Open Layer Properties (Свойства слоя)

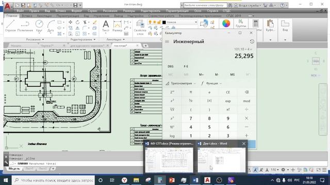click(140, 27)
